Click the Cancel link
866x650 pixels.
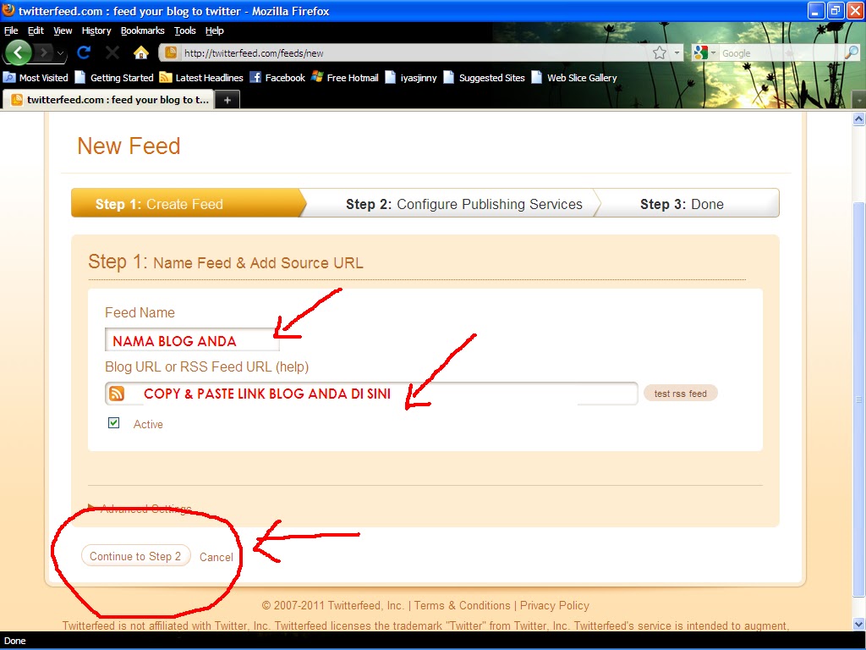[x=216, y=557]
